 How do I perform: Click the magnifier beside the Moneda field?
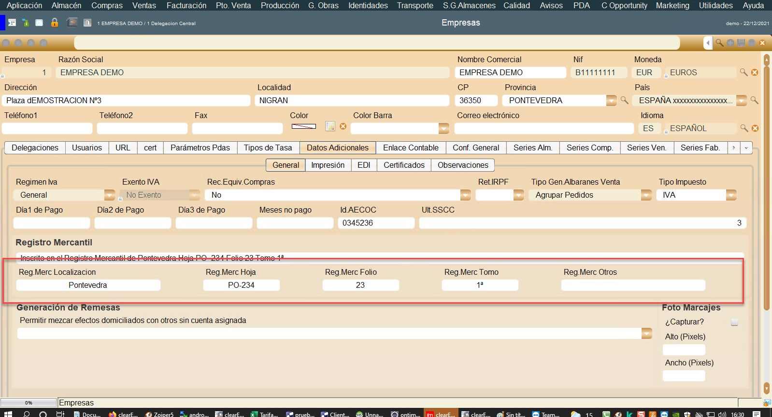pyautogui.click(x=743, y=72)
